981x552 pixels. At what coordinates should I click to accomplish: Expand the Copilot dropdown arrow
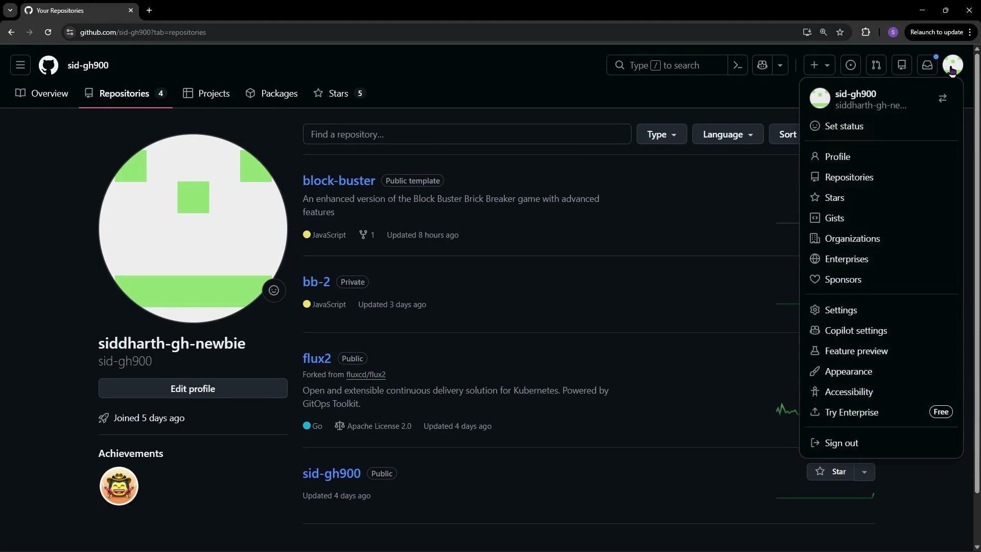(780, 65)
